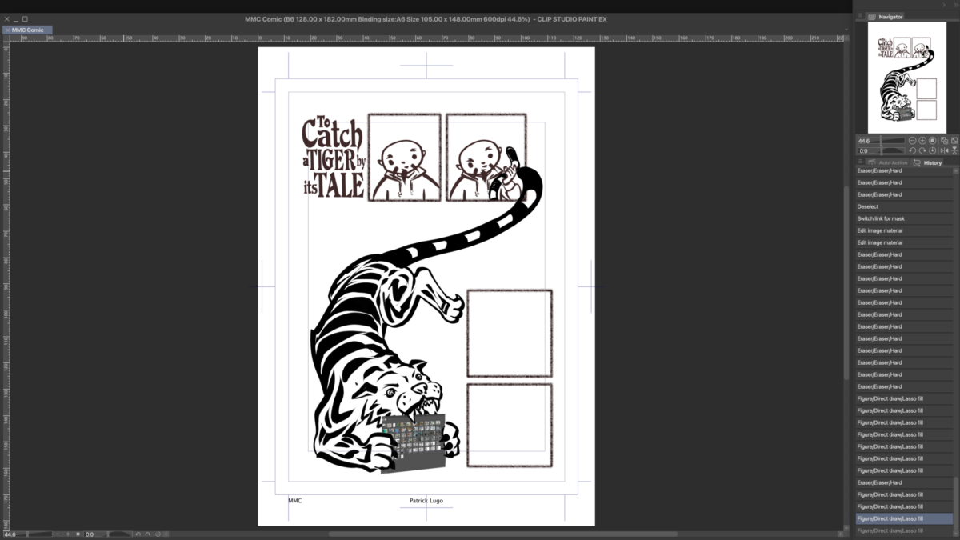960x540 pixels.
Task: Switch to the Navigator tab
Action: coord(886,17)
